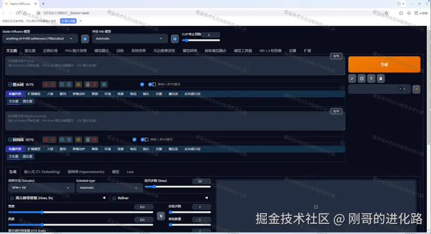Image resolution: width=431 pixels, height=234 pixels.
Task: Expand the Hires. fix section arrow
Action: click(104, 198)
